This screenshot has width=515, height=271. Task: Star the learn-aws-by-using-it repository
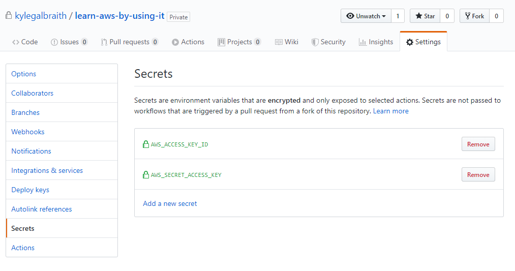pyautogui.click(x=425, y=16)
